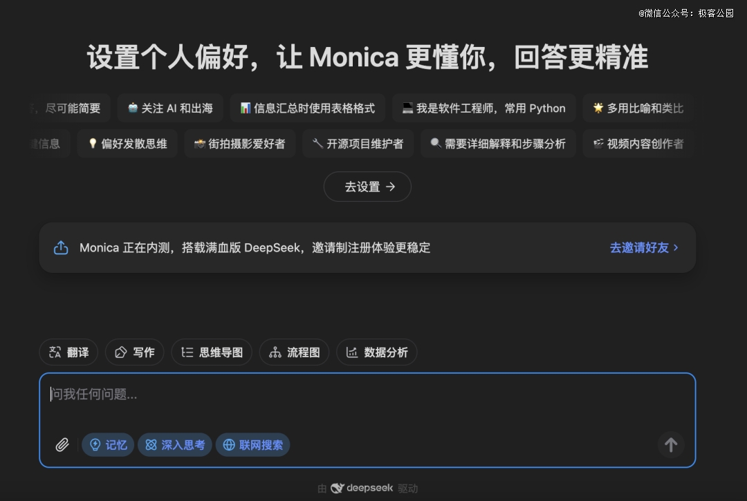Pick the 我是软件工程师，常用 Python chip
This screenshot has height=501, width=747.
[483, 108]
